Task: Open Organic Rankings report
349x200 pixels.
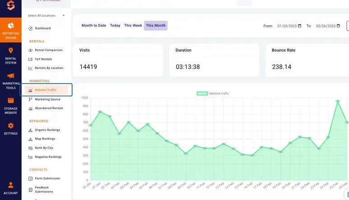Action: click(47, 130)
